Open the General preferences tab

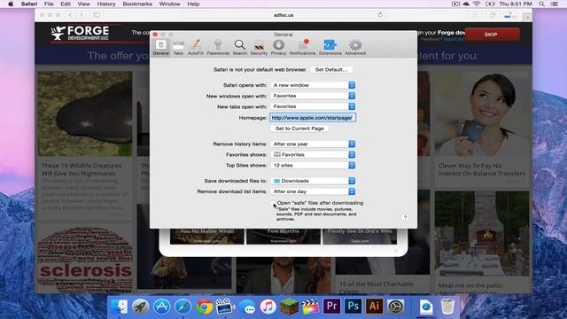click(x=161, y=47)
